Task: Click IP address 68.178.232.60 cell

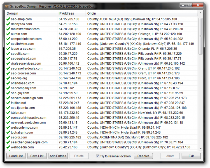Action: (x=69, y=113)
